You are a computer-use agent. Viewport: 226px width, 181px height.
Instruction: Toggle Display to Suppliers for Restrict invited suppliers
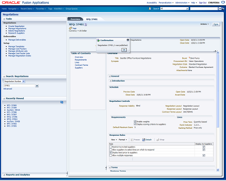(x=204, y=147)
